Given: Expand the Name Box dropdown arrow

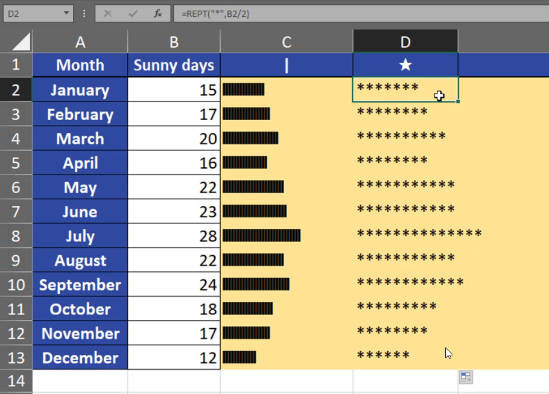Looking at the screenshot, I should (66, 13).
